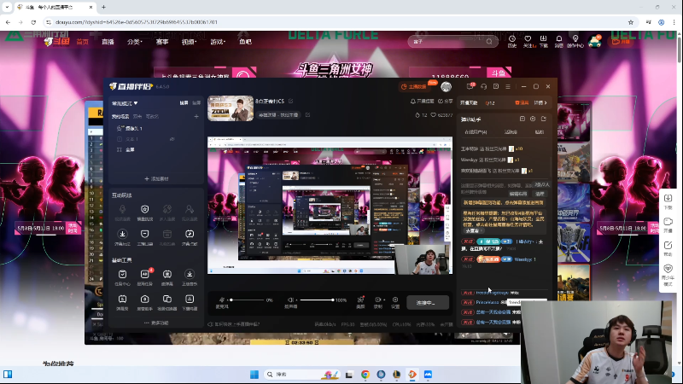Click the microphone volume slider
This screenshot has height=384, width=683.
247,300
